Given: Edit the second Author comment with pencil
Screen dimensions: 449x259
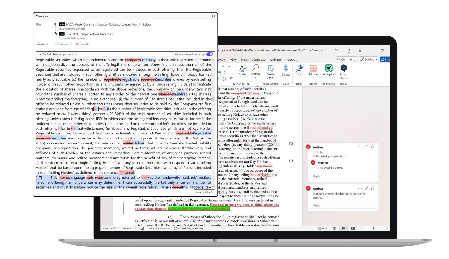Looking at the screenshot, I should [366, 188].
